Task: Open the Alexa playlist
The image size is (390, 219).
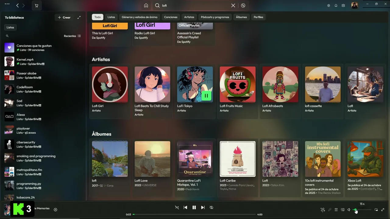Action: pos(43,116)
